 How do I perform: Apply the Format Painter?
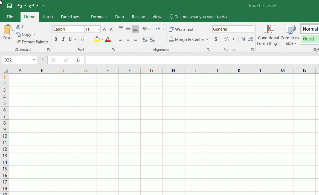click(x=32, y=42)
